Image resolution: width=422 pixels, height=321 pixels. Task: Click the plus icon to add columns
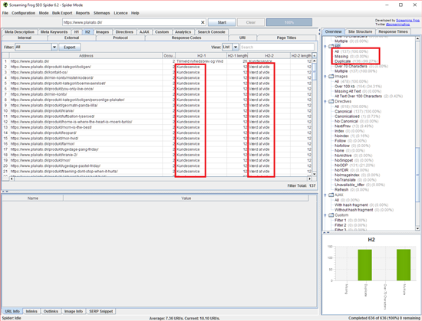[x=314, y=56]
